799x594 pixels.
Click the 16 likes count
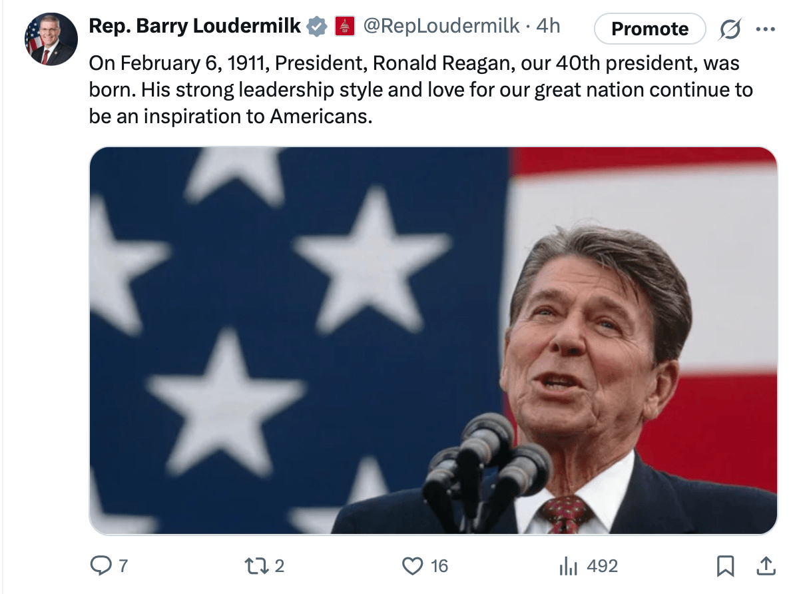click(439, 566)
